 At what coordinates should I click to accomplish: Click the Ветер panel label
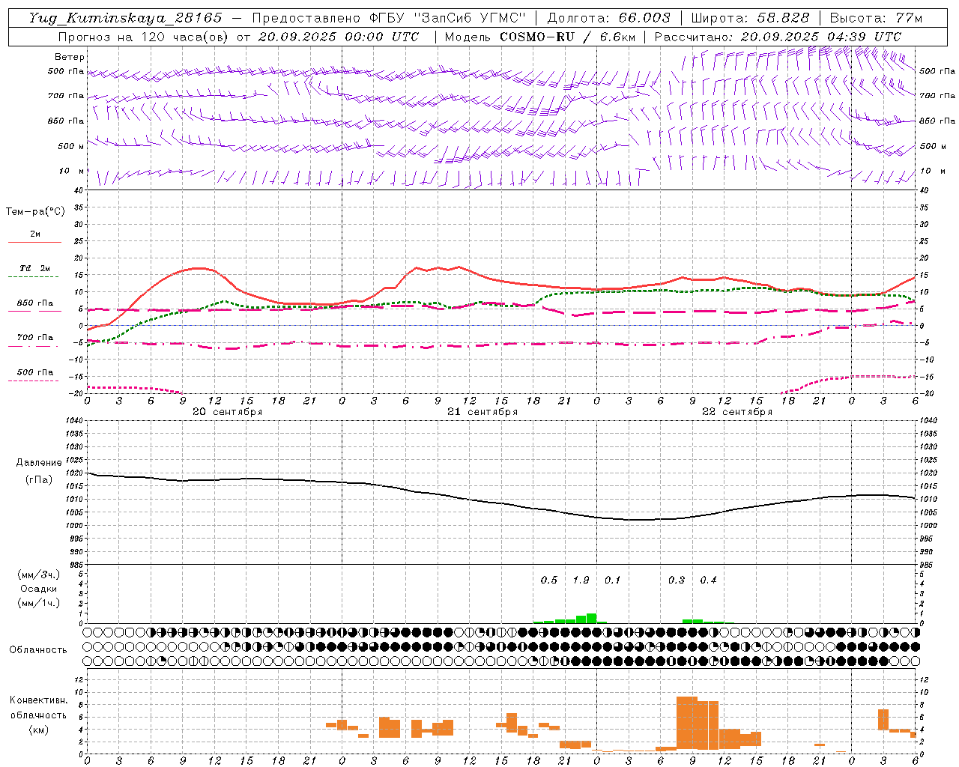[69, 57]
